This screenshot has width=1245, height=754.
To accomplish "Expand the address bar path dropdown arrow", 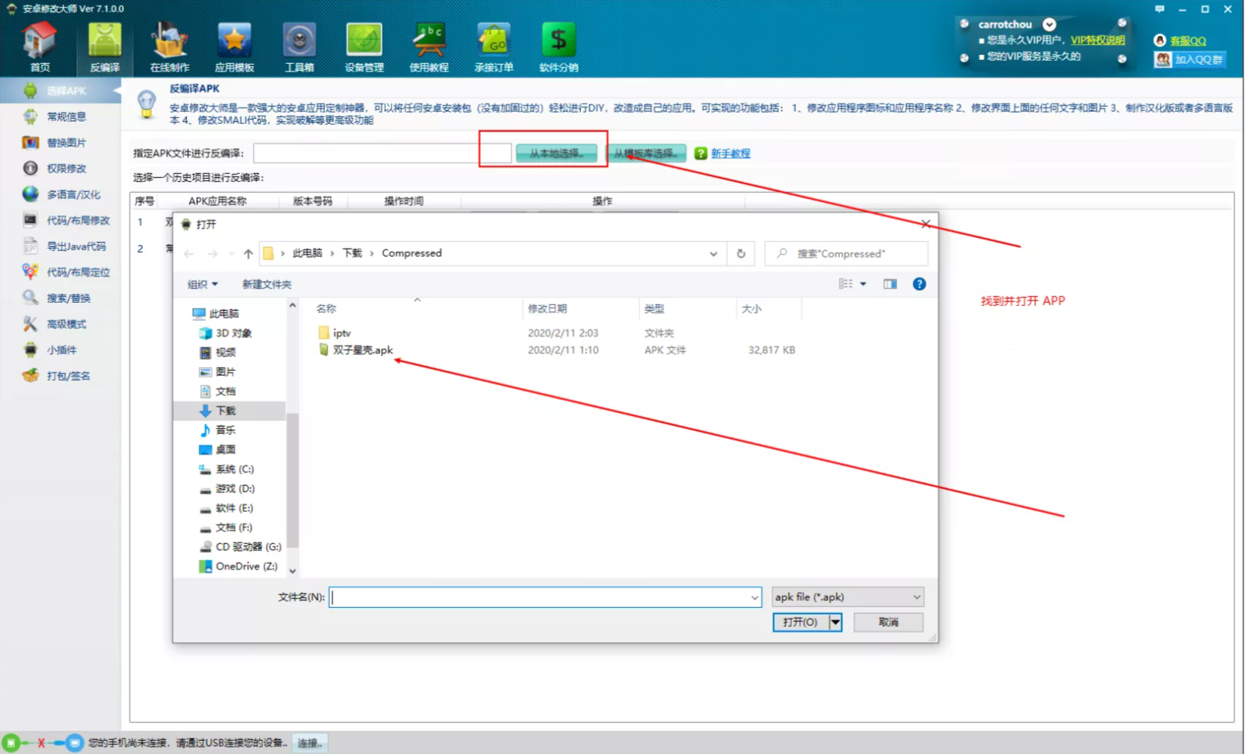I will pos(713,254).
